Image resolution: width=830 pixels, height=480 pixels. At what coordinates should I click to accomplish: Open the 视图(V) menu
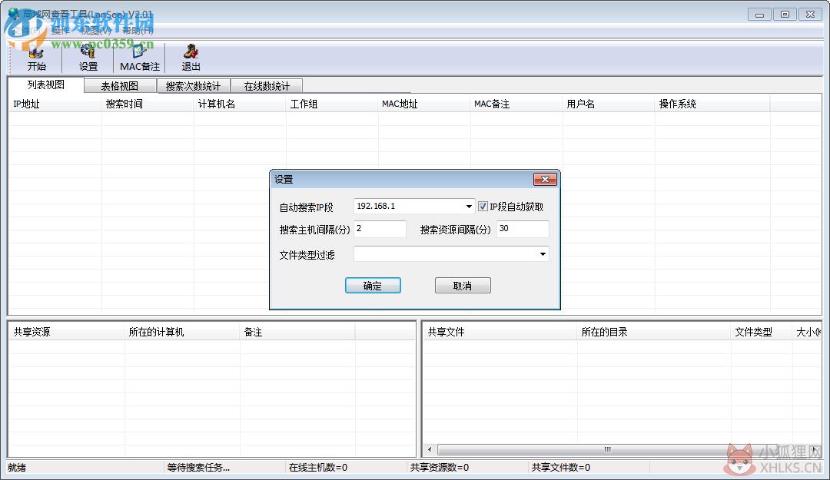96,31
